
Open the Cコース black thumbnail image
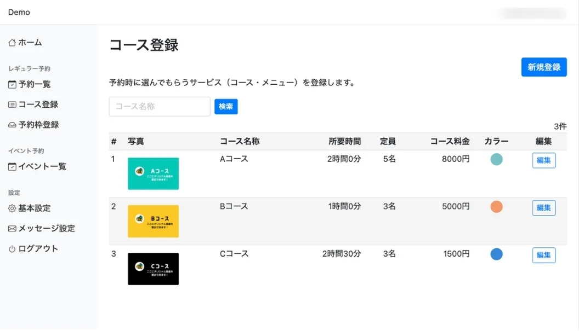pos(153,269)
